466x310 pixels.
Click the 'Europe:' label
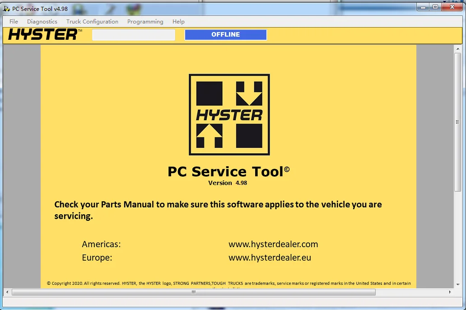[x=97, y=257]
